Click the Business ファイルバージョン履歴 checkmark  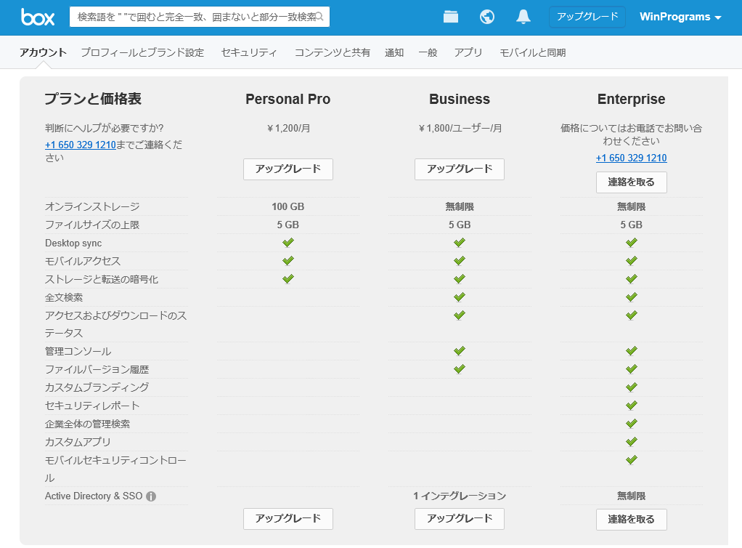pos(460,368)
